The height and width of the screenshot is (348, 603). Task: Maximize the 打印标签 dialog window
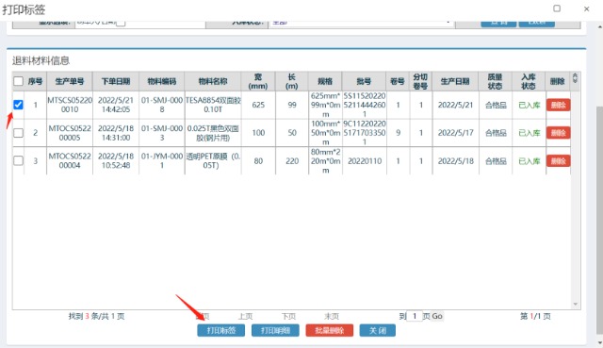(x=557, y=8)
